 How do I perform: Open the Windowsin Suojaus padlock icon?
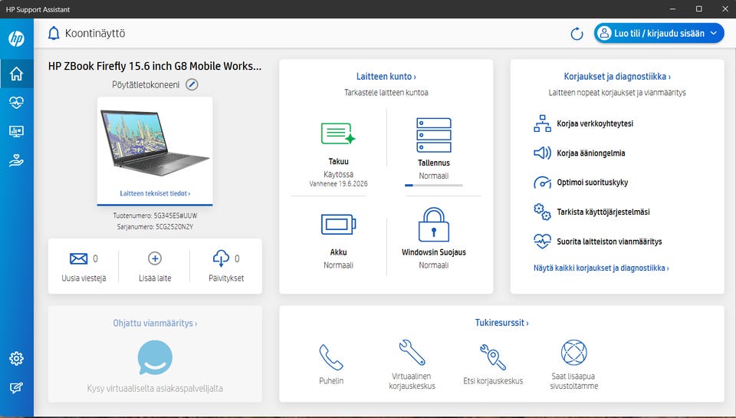[434, 225]
